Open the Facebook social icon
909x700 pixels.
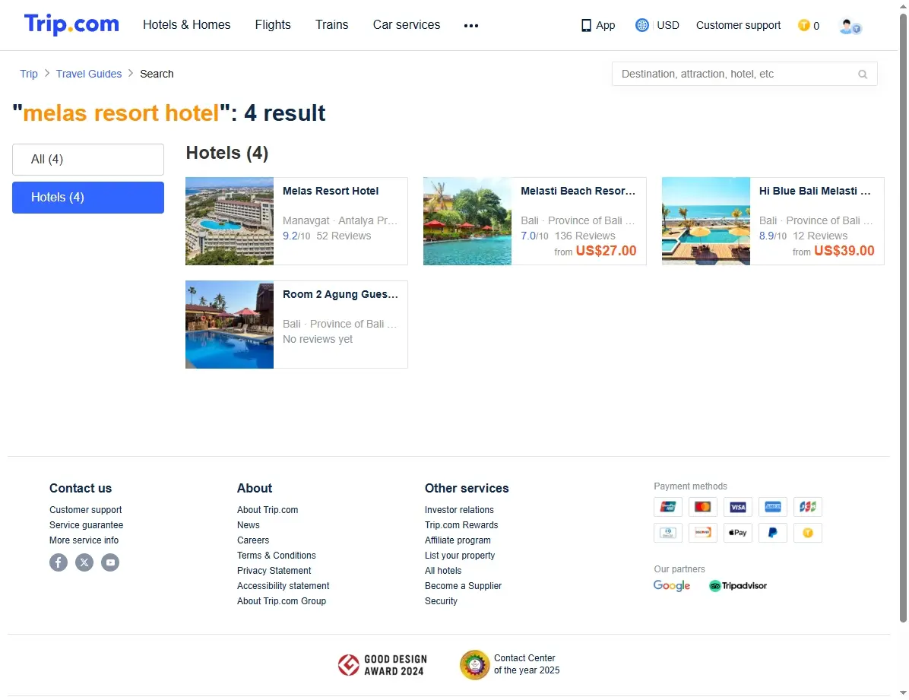(x=59, y=562)
